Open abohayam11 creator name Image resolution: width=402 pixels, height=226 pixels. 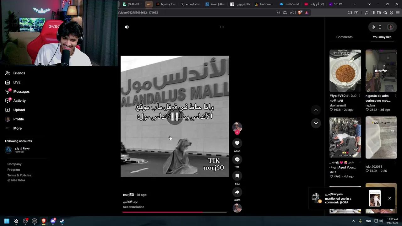338,105
